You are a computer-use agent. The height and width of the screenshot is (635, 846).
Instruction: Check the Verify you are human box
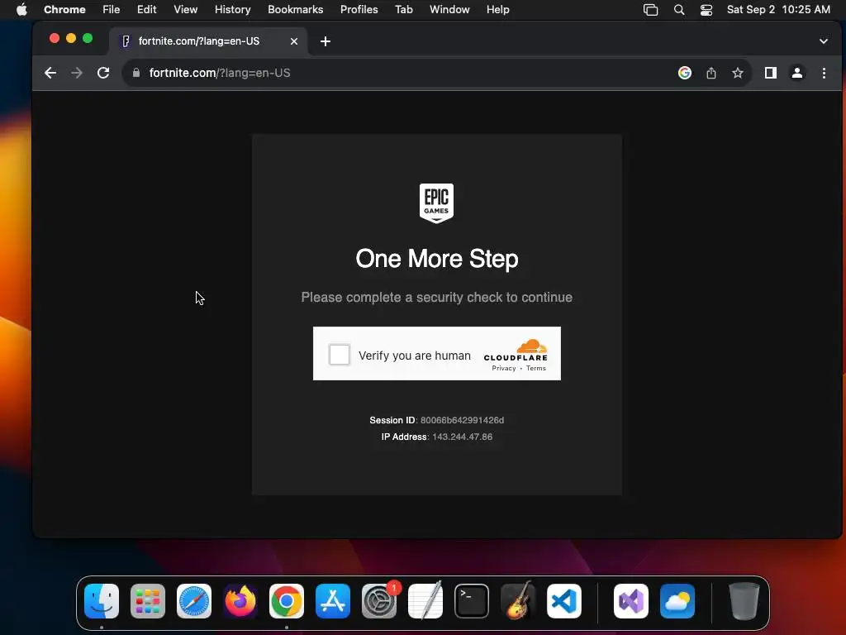coord(340,355)
